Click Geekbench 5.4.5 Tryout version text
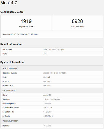Image resolution: width=104 pixels, height=129 pixels. (x=20, y=34)
